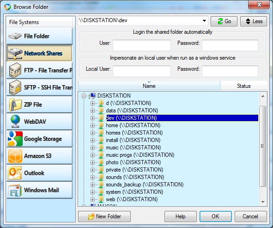Select the system (\\DISKSTATION) row

tap(134, 192)
